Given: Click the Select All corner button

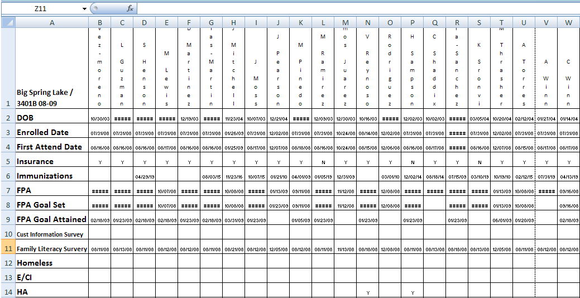Looking at the screenshot, I should pyautogui.click(x=7, y=22).
